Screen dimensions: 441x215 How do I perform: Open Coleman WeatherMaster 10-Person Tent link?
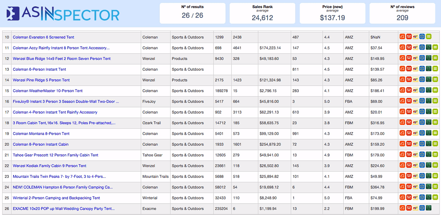tap(48, 90)
